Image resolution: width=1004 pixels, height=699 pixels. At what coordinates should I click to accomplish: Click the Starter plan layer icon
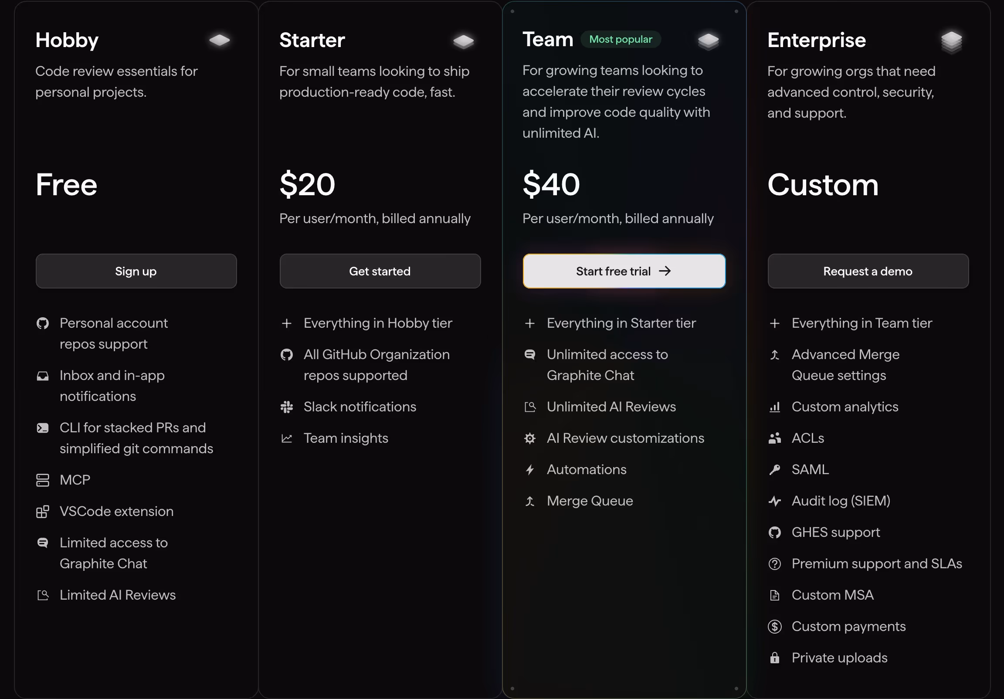[x=464, y=41]
